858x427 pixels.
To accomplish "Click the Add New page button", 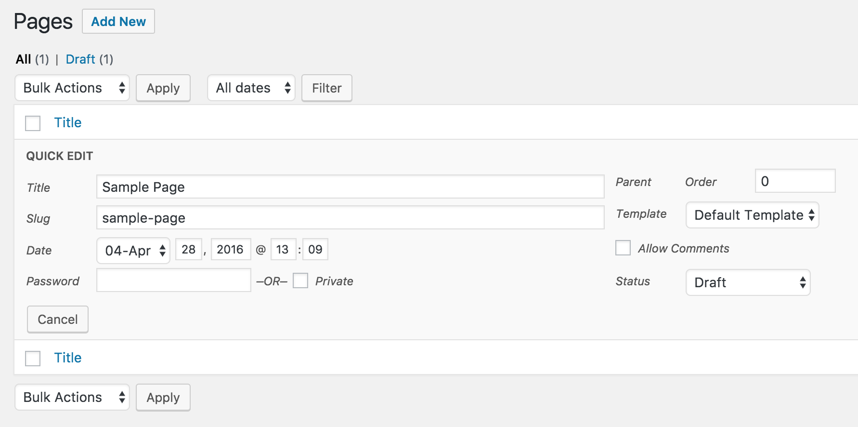I will coord(118,21).
